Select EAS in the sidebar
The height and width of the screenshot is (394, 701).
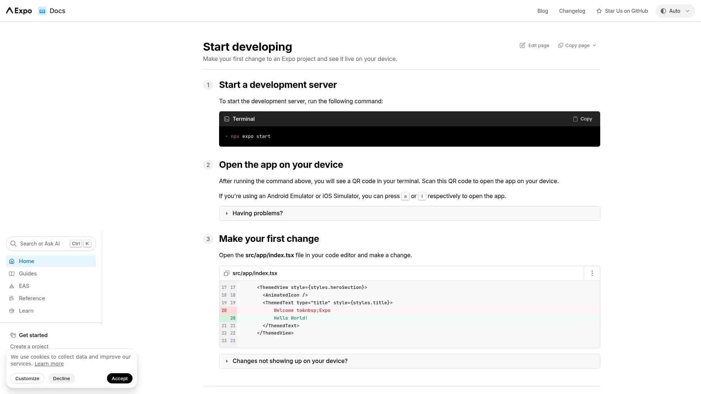point(24,286)
